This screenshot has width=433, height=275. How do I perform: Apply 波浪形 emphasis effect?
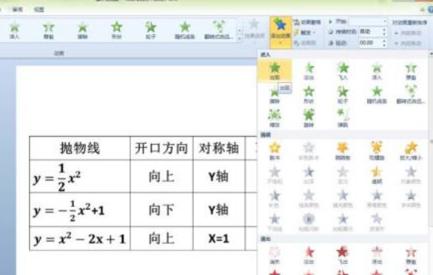377,223
